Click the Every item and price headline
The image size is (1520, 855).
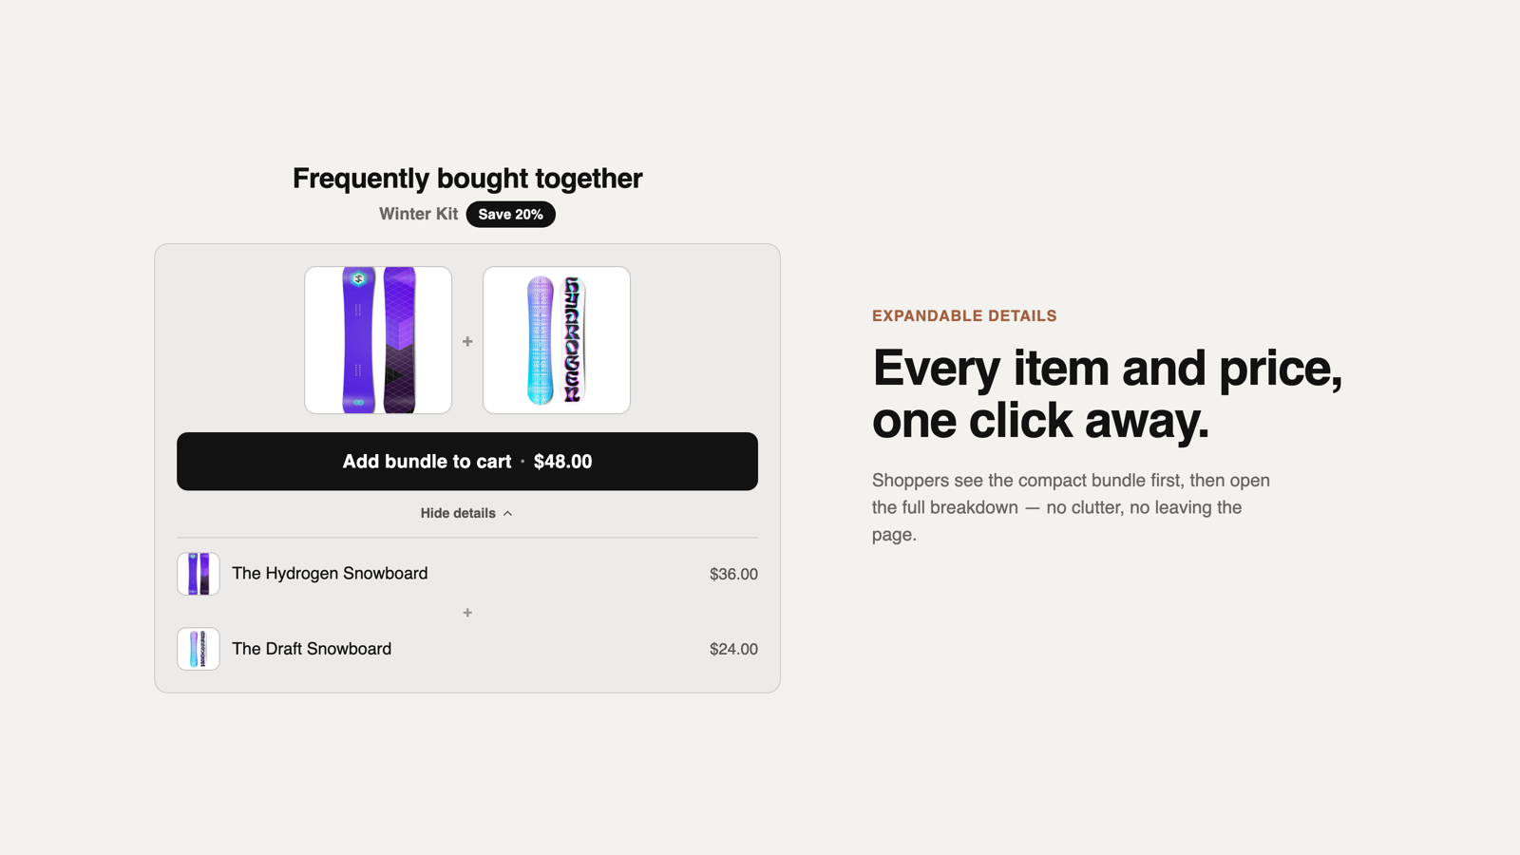pos(1108,393)
